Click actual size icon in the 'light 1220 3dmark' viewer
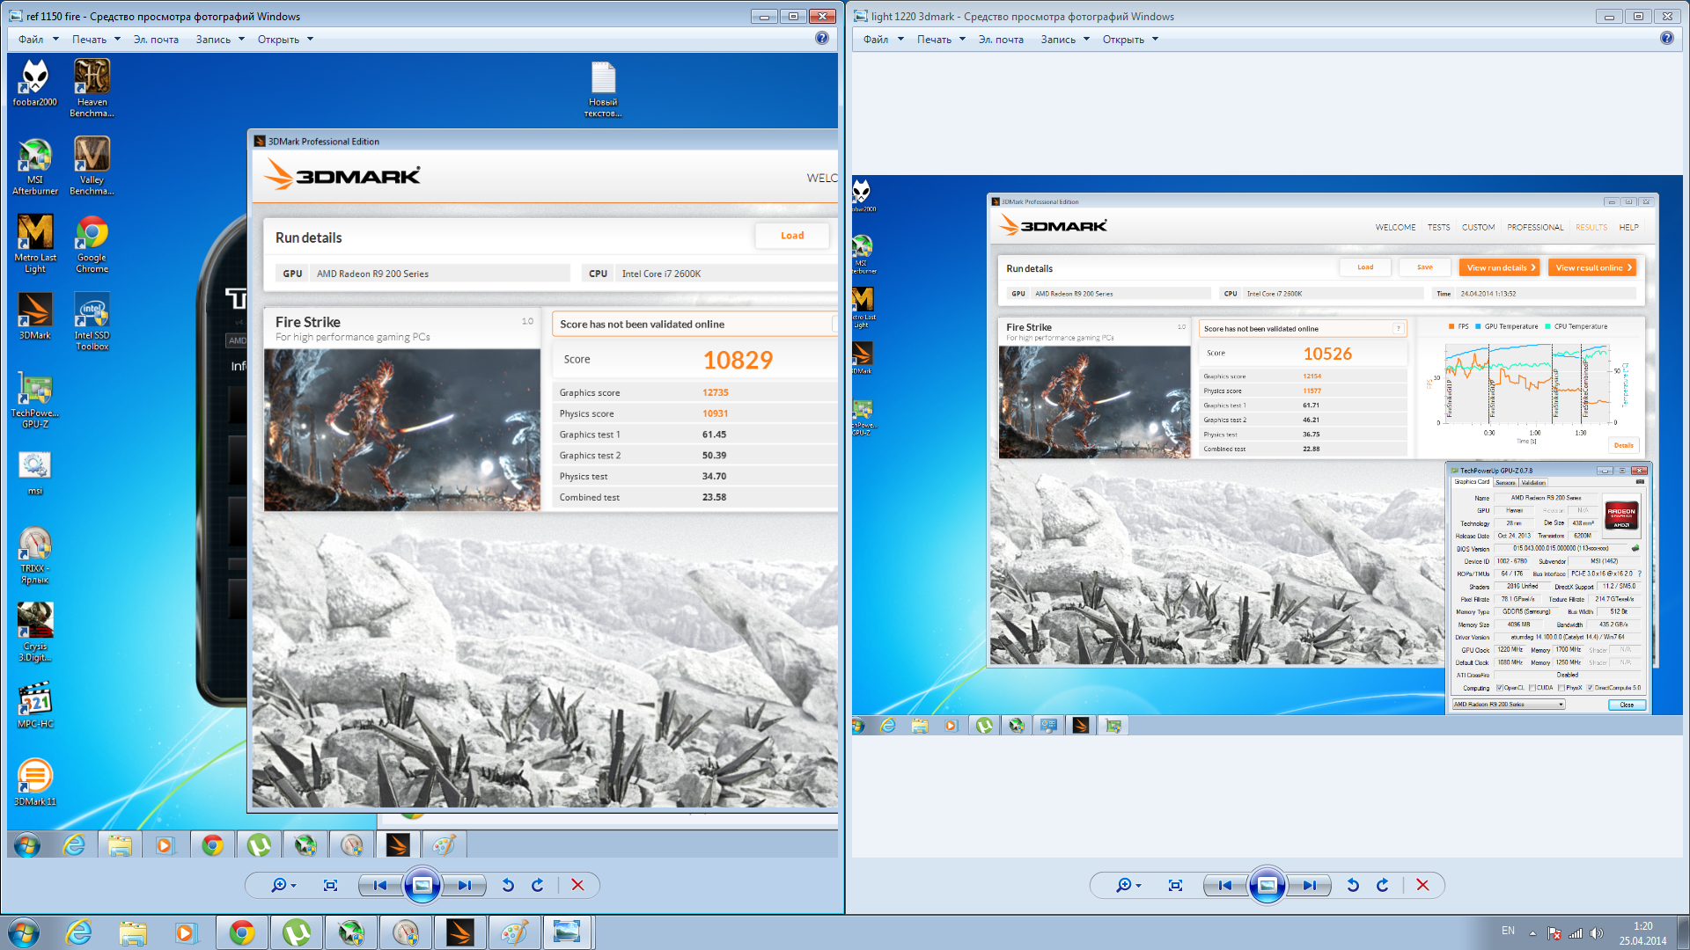1690x950 pixels. 1175,885
